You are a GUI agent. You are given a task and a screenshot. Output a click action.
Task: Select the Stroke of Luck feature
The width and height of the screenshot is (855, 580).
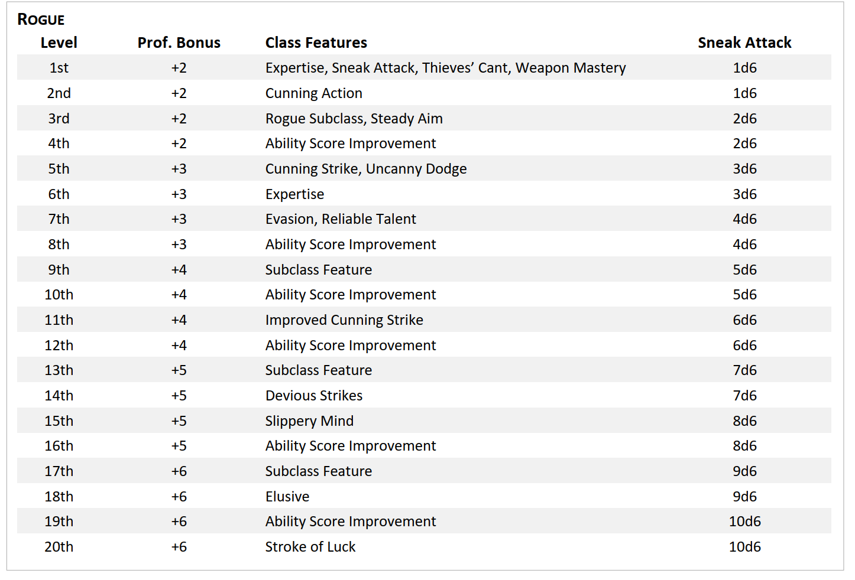click(310, 547)
